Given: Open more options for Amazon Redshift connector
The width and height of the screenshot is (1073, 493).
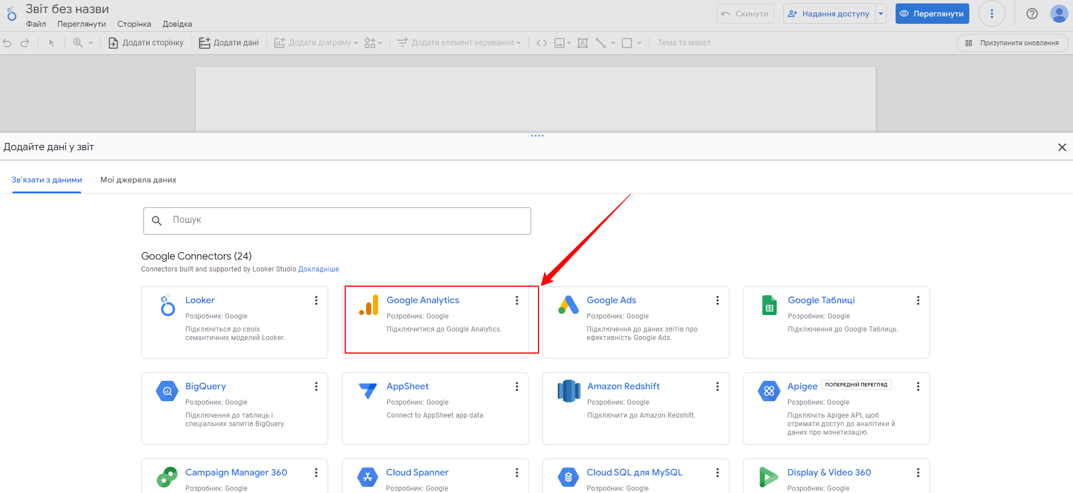Looking at the screenshot, I should click(x=718, y=386).
